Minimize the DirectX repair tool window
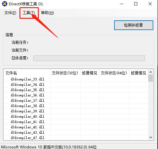 pyautogui.click(x=122, y=4)
